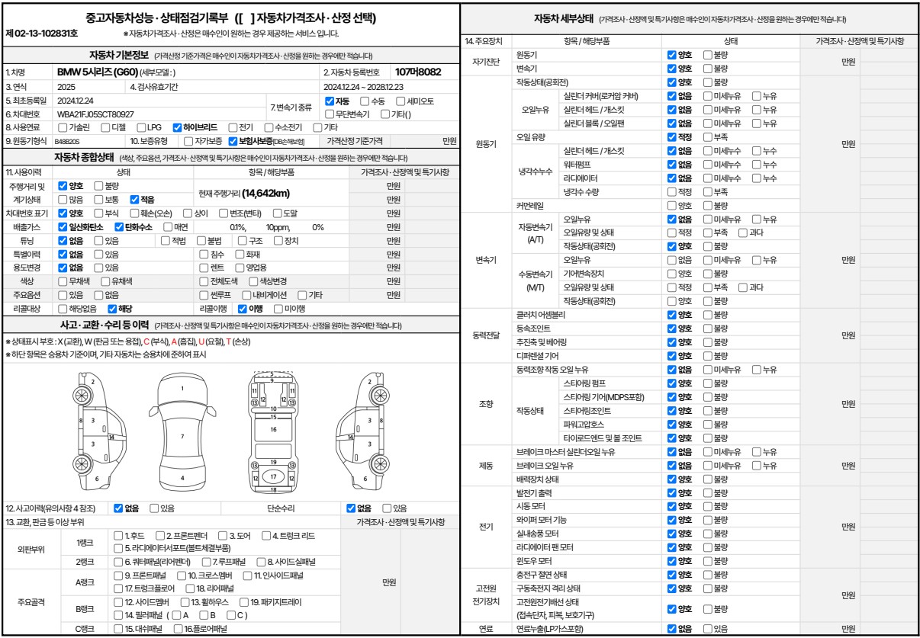Check 양호 in the 커먼레일 row
Viewport: 920px width, 638px height.
(x=671, y=206)
